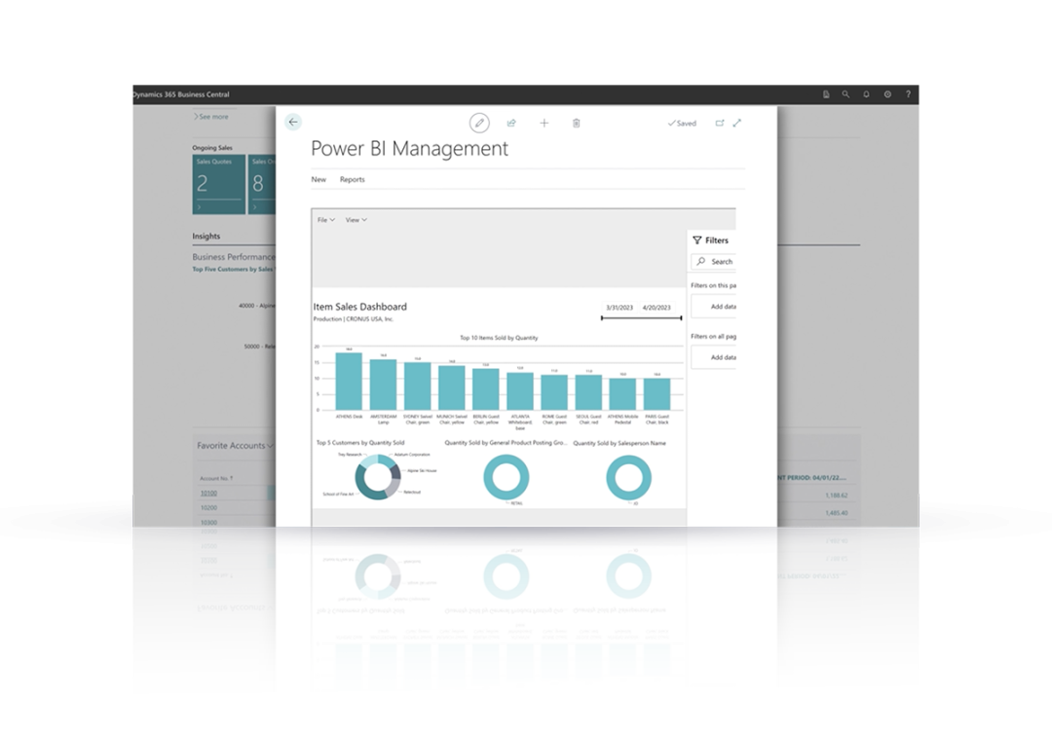
Task: Click the Filters funnel icon
Action: pyautogui.click(x=697, y=239)
